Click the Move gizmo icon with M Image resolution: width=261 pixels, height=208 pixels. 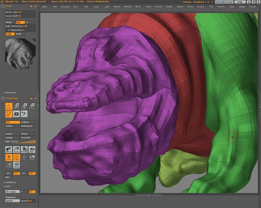[16, 106]
